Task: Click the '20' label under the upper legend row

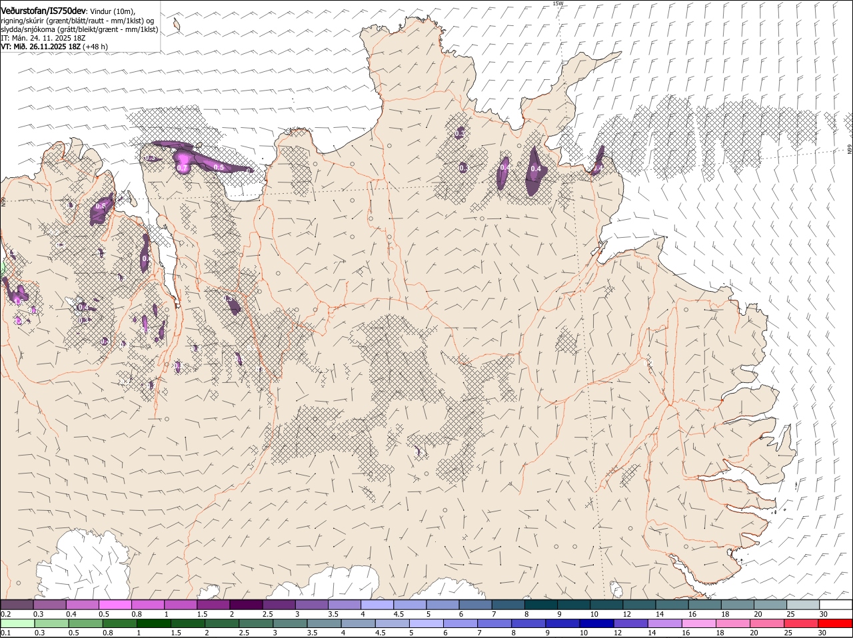Action: [x=758, y=614]
